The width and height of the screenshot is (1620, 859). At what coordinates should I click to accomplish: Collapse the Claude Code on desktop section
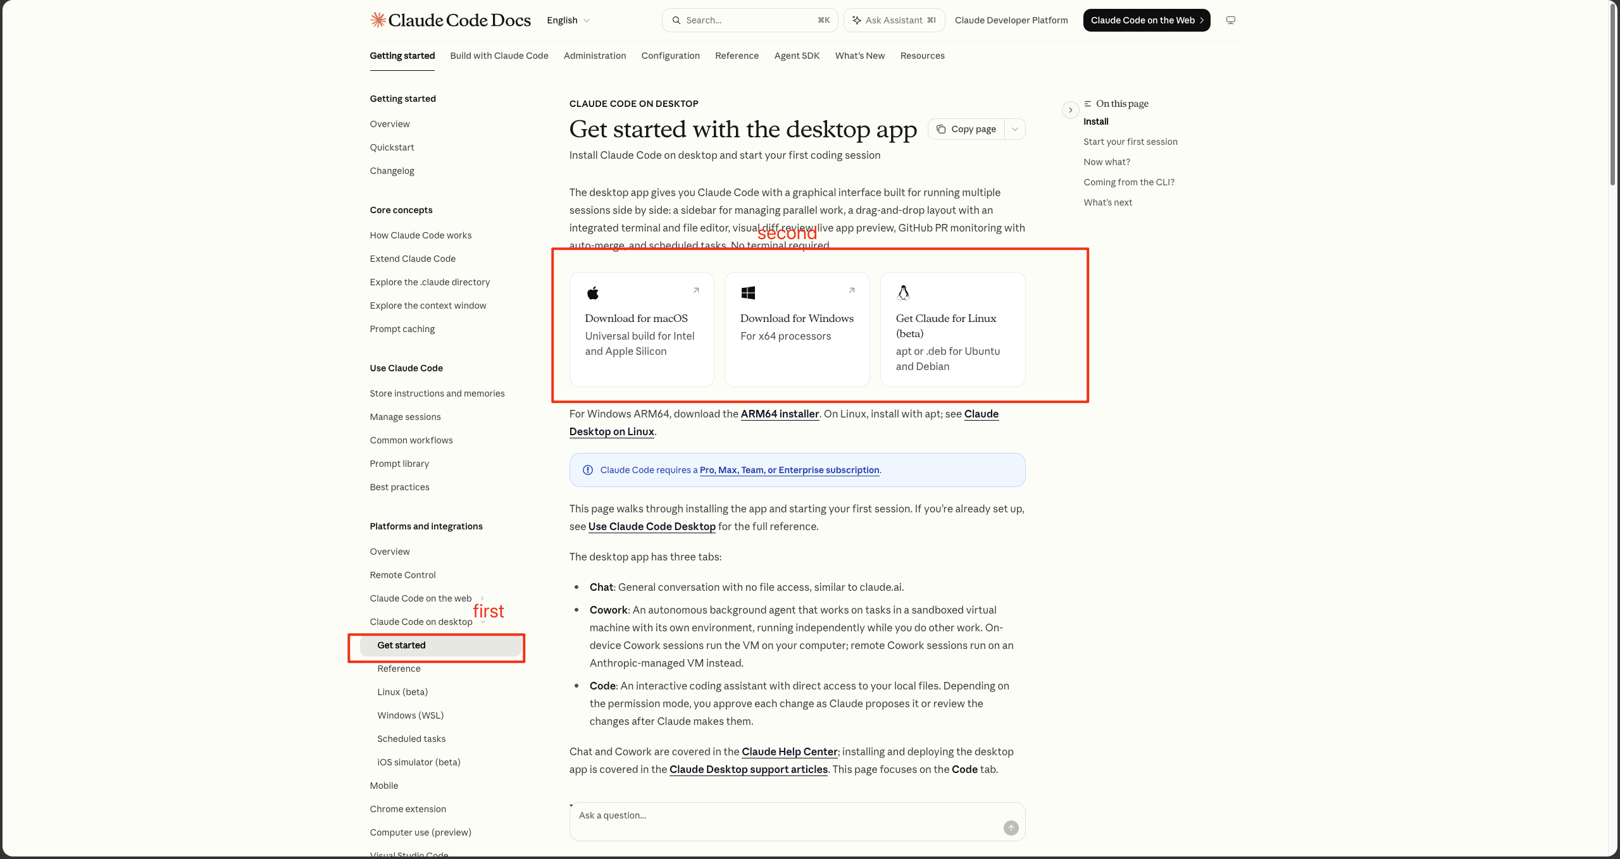point(483,622)
